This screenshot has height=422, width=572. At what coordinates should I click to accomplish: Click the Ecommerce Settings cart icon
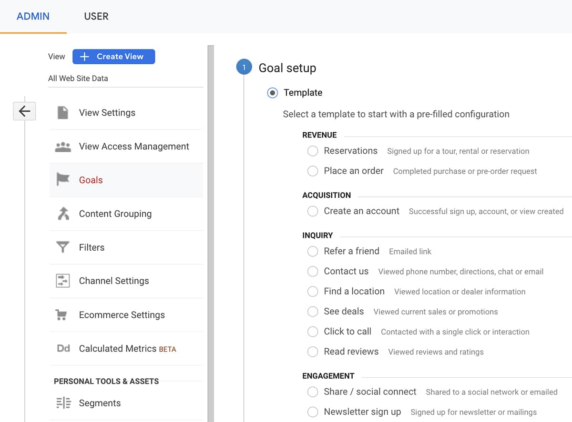click(x=61, y=315)
